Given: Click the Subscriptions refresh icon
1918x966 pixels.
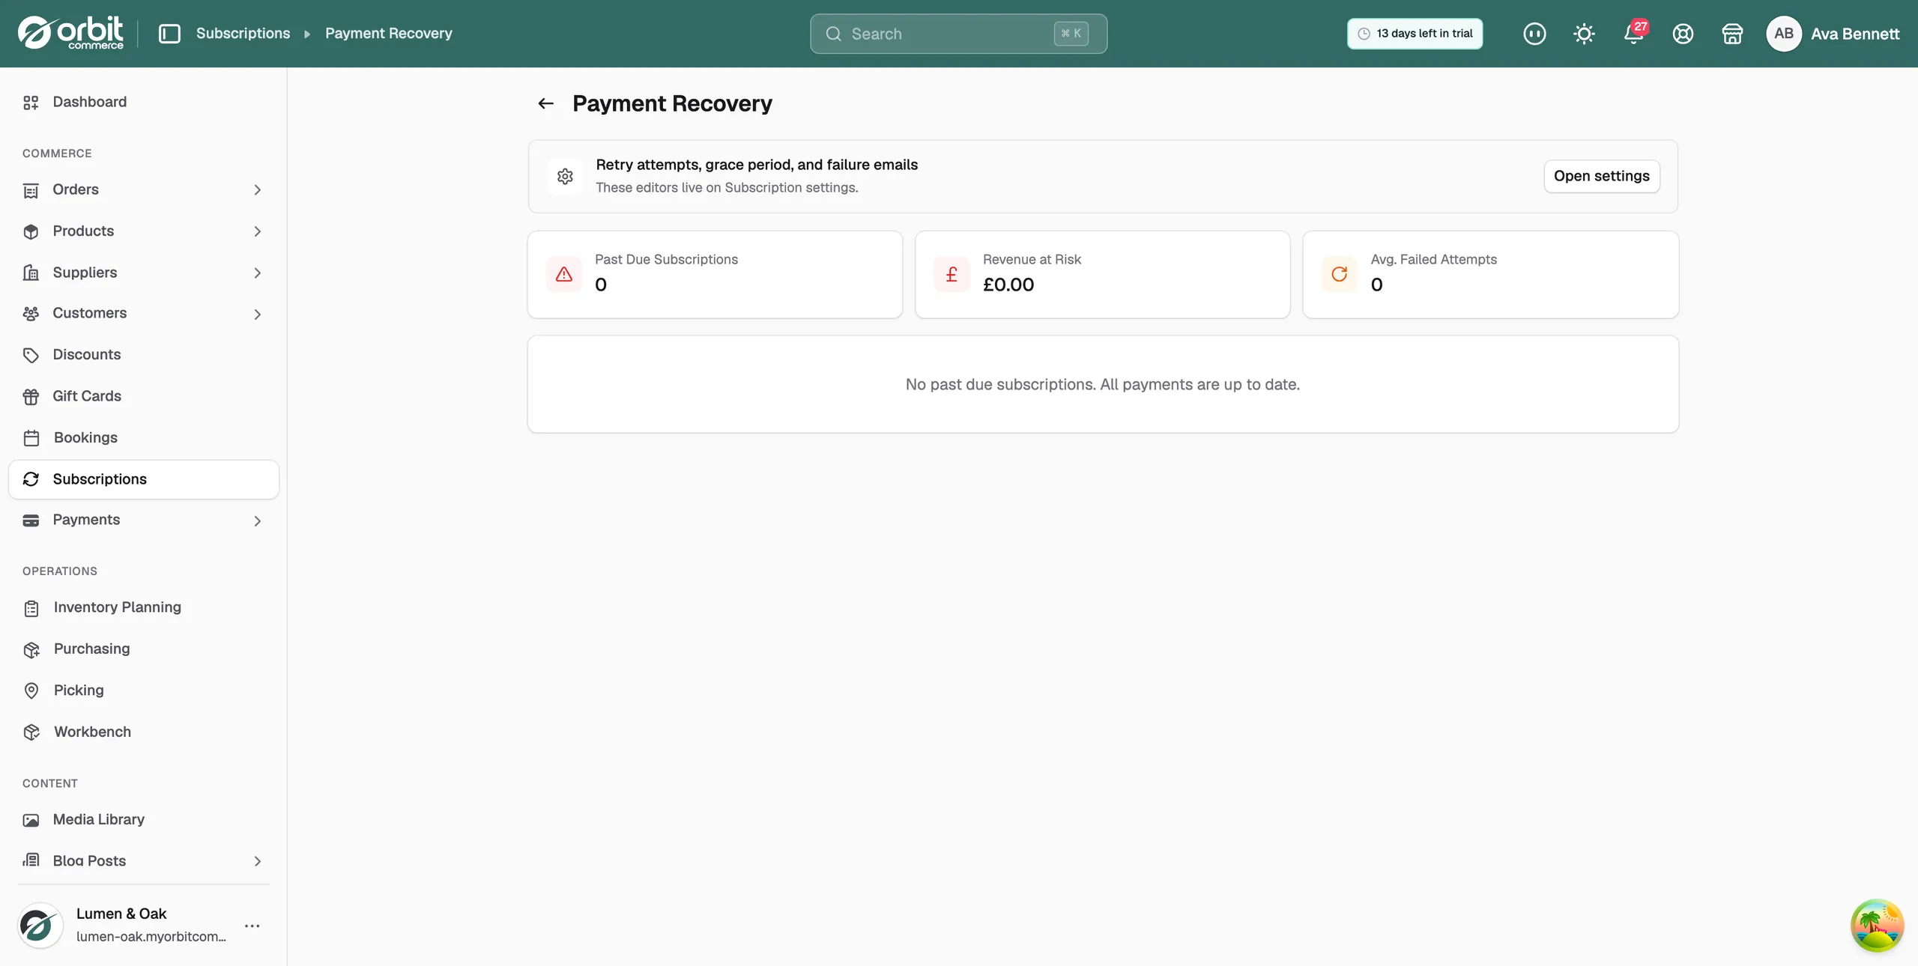Looking at the screenshot, I should (x=31, y=479).
